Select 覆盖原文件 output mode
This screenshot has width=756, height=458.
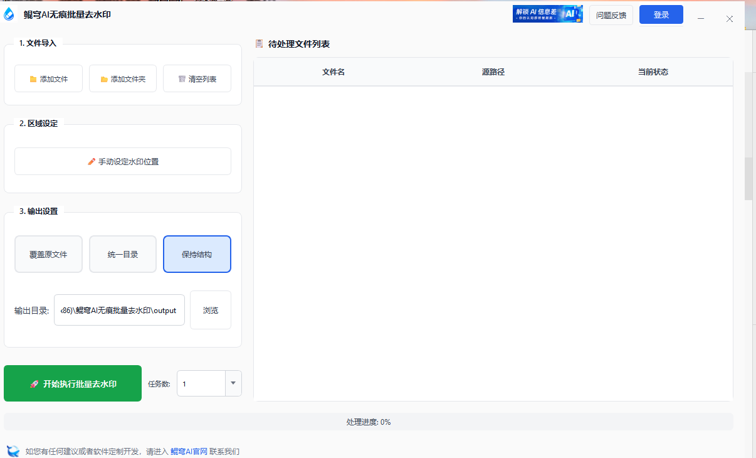(x=48, y=253)
